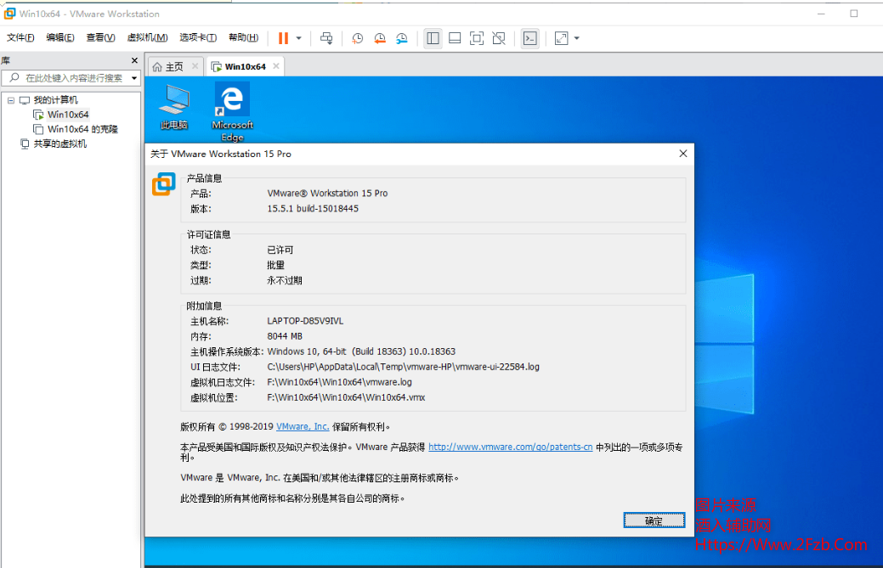This screenshot has height=568, width=883.
Task: Click the vmware-ui-22584.log file path
Action: (x=403, y=367)
